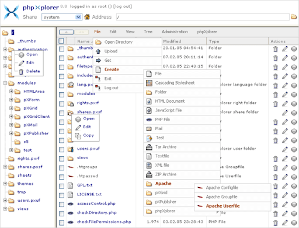
Task: Click the HTML Document icon
Action: (x=149, y=101)
